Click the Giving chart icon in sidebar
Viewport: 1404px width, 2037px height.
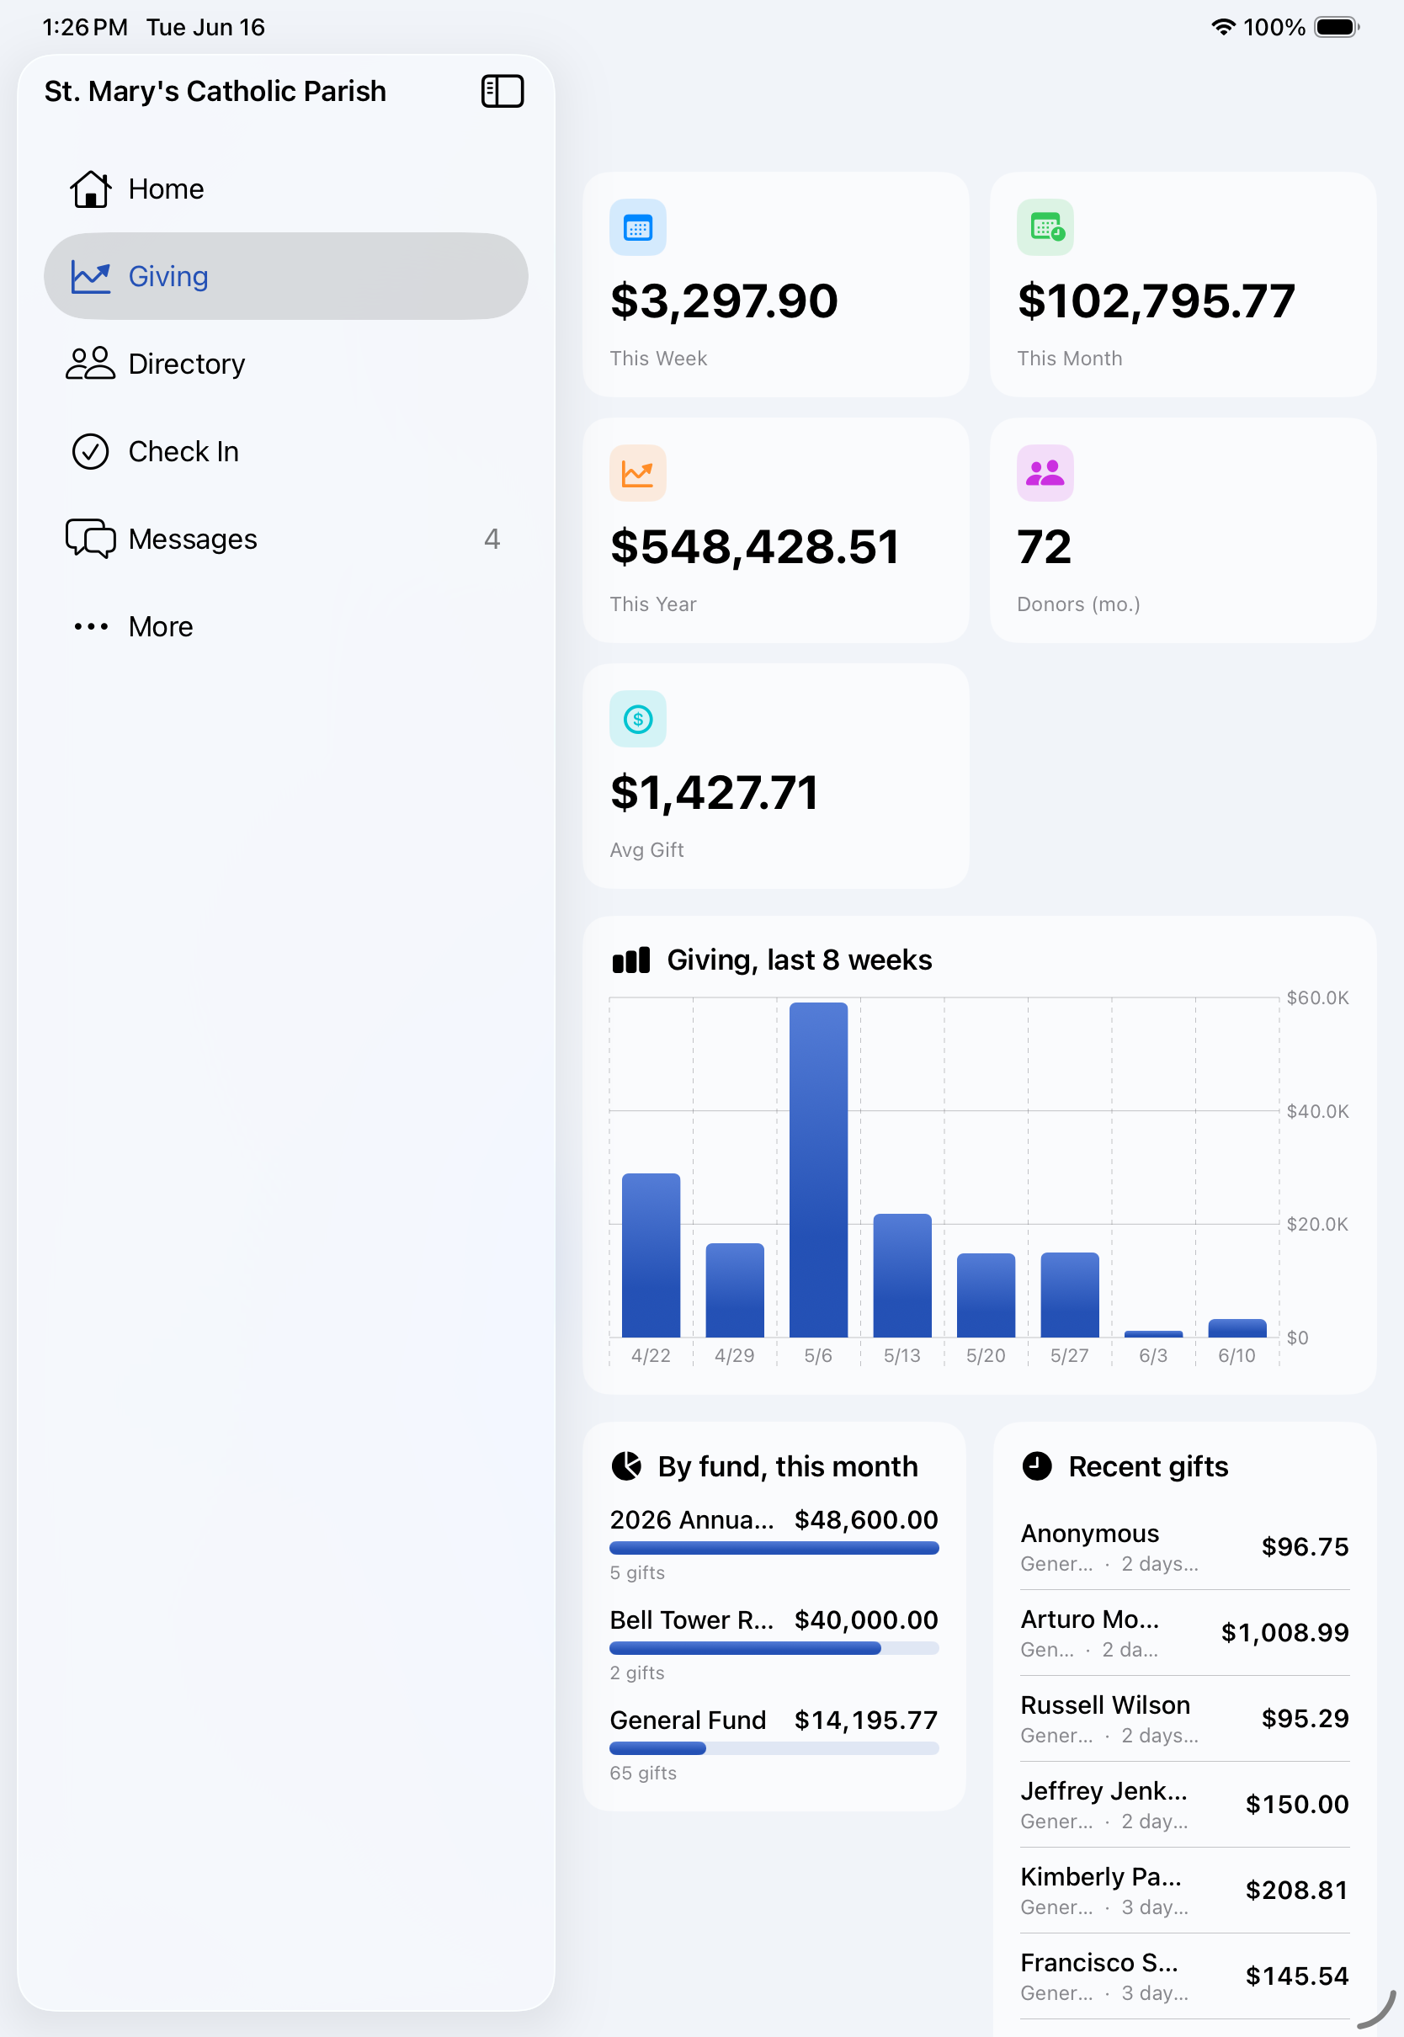point(91,277)
